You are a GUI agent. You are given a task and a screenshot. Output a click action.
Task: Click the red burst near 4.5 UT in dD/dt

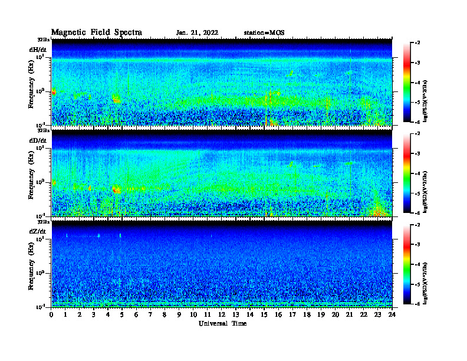[116, 190]
